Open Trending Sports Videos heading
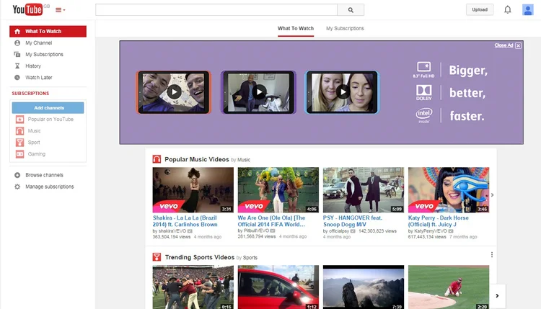The image size is (541, 309). [x=199, y=257]
